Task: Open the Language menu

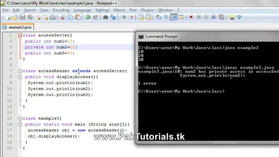Action: (82, 10)
